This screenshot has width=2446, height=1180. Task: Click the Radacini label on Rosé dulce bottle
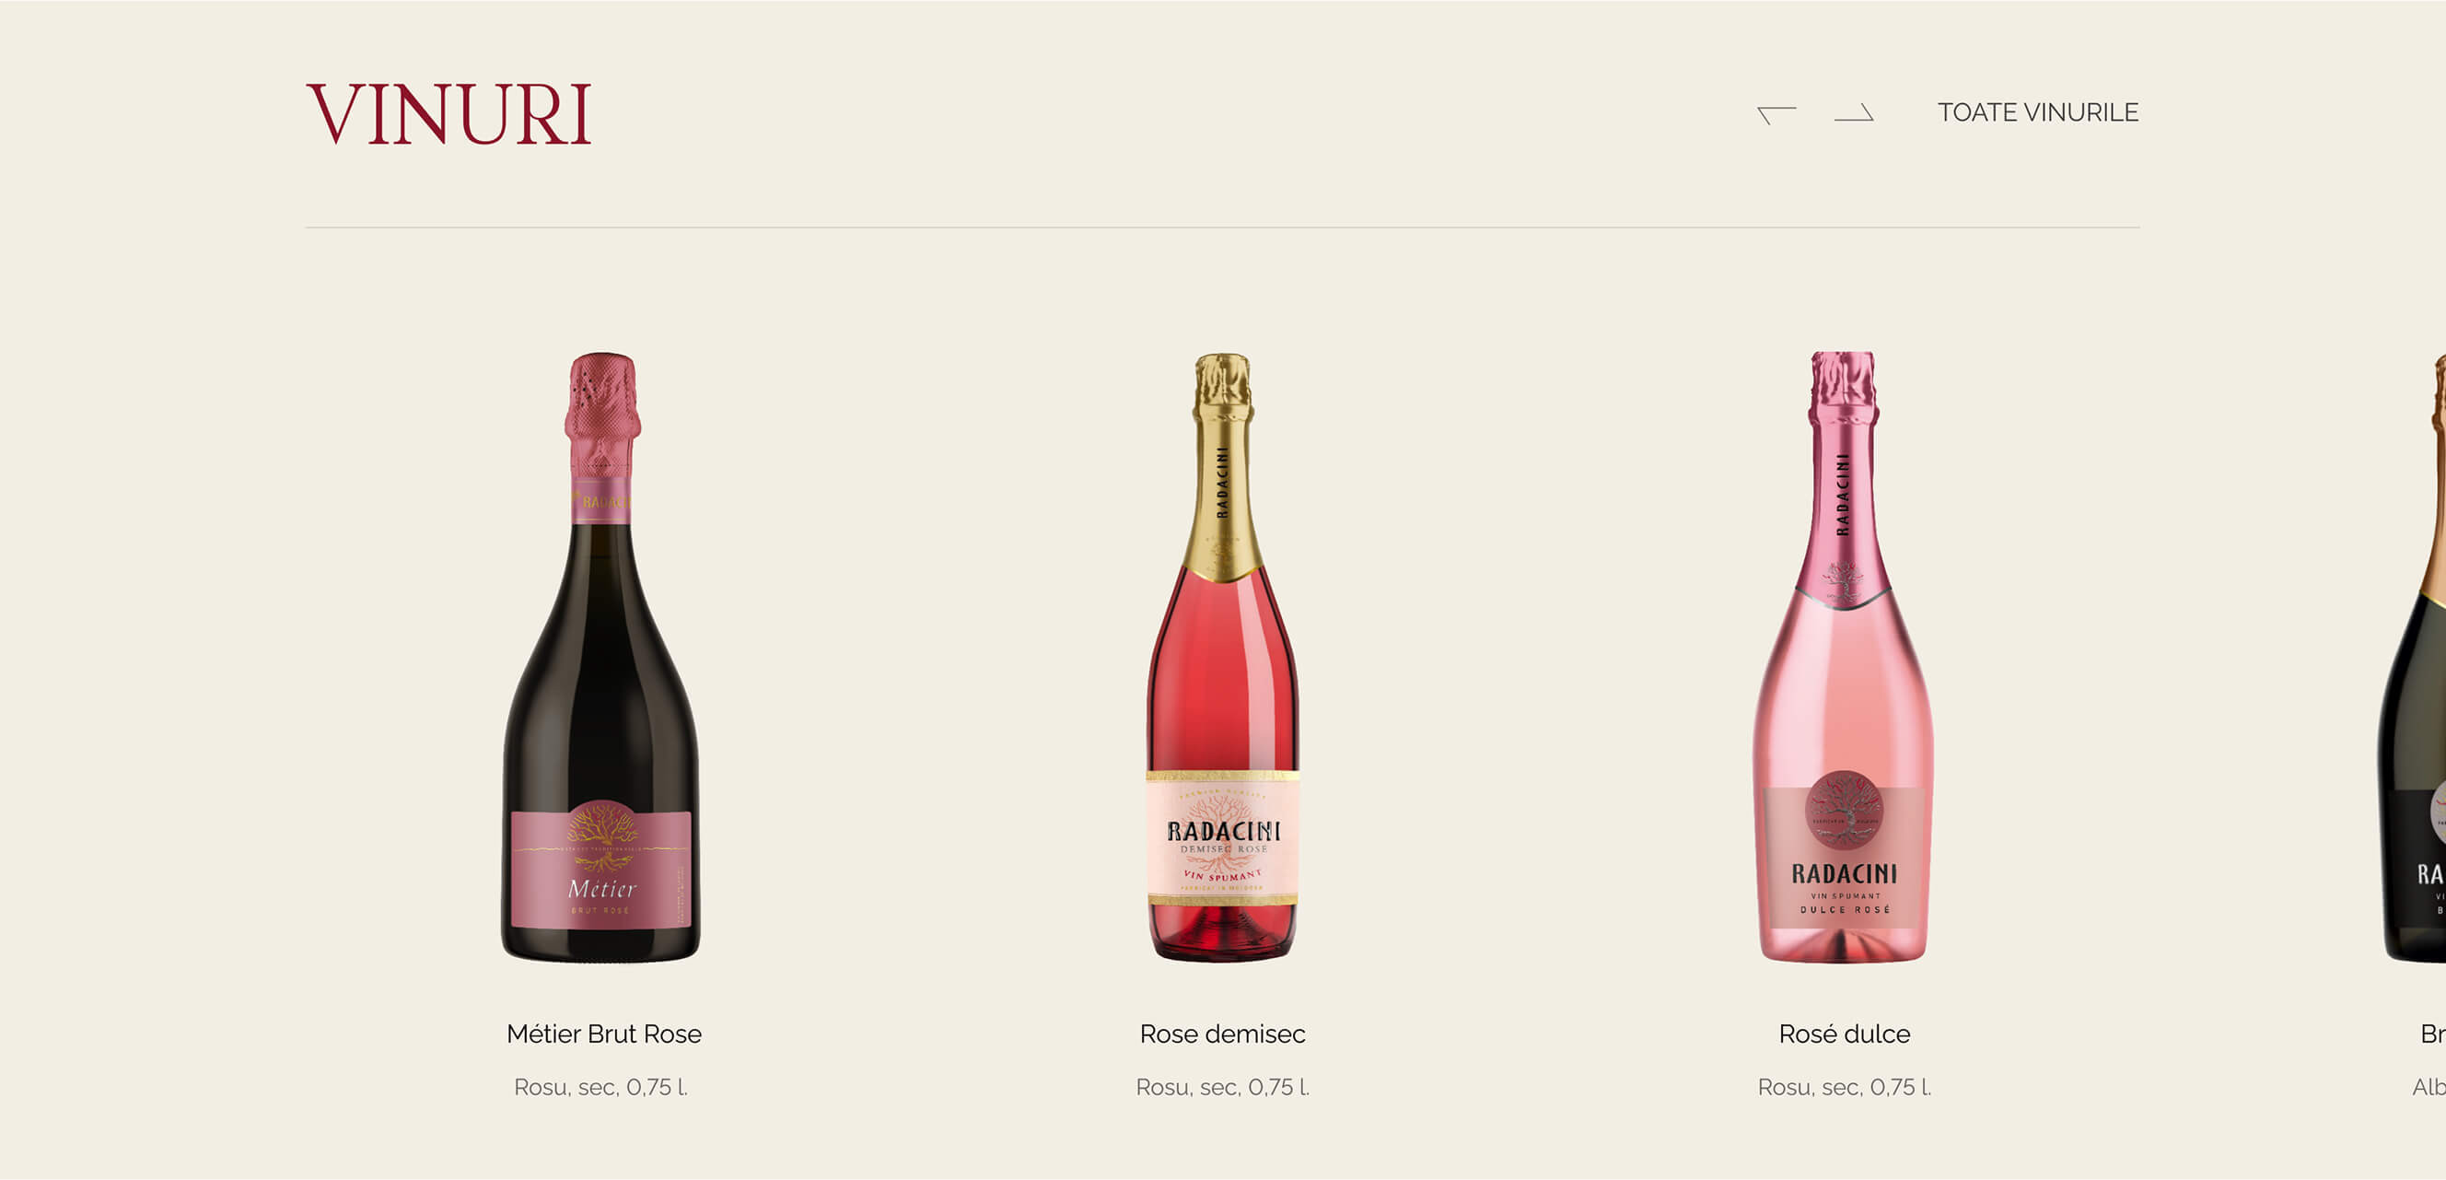tap(1844, 855)
